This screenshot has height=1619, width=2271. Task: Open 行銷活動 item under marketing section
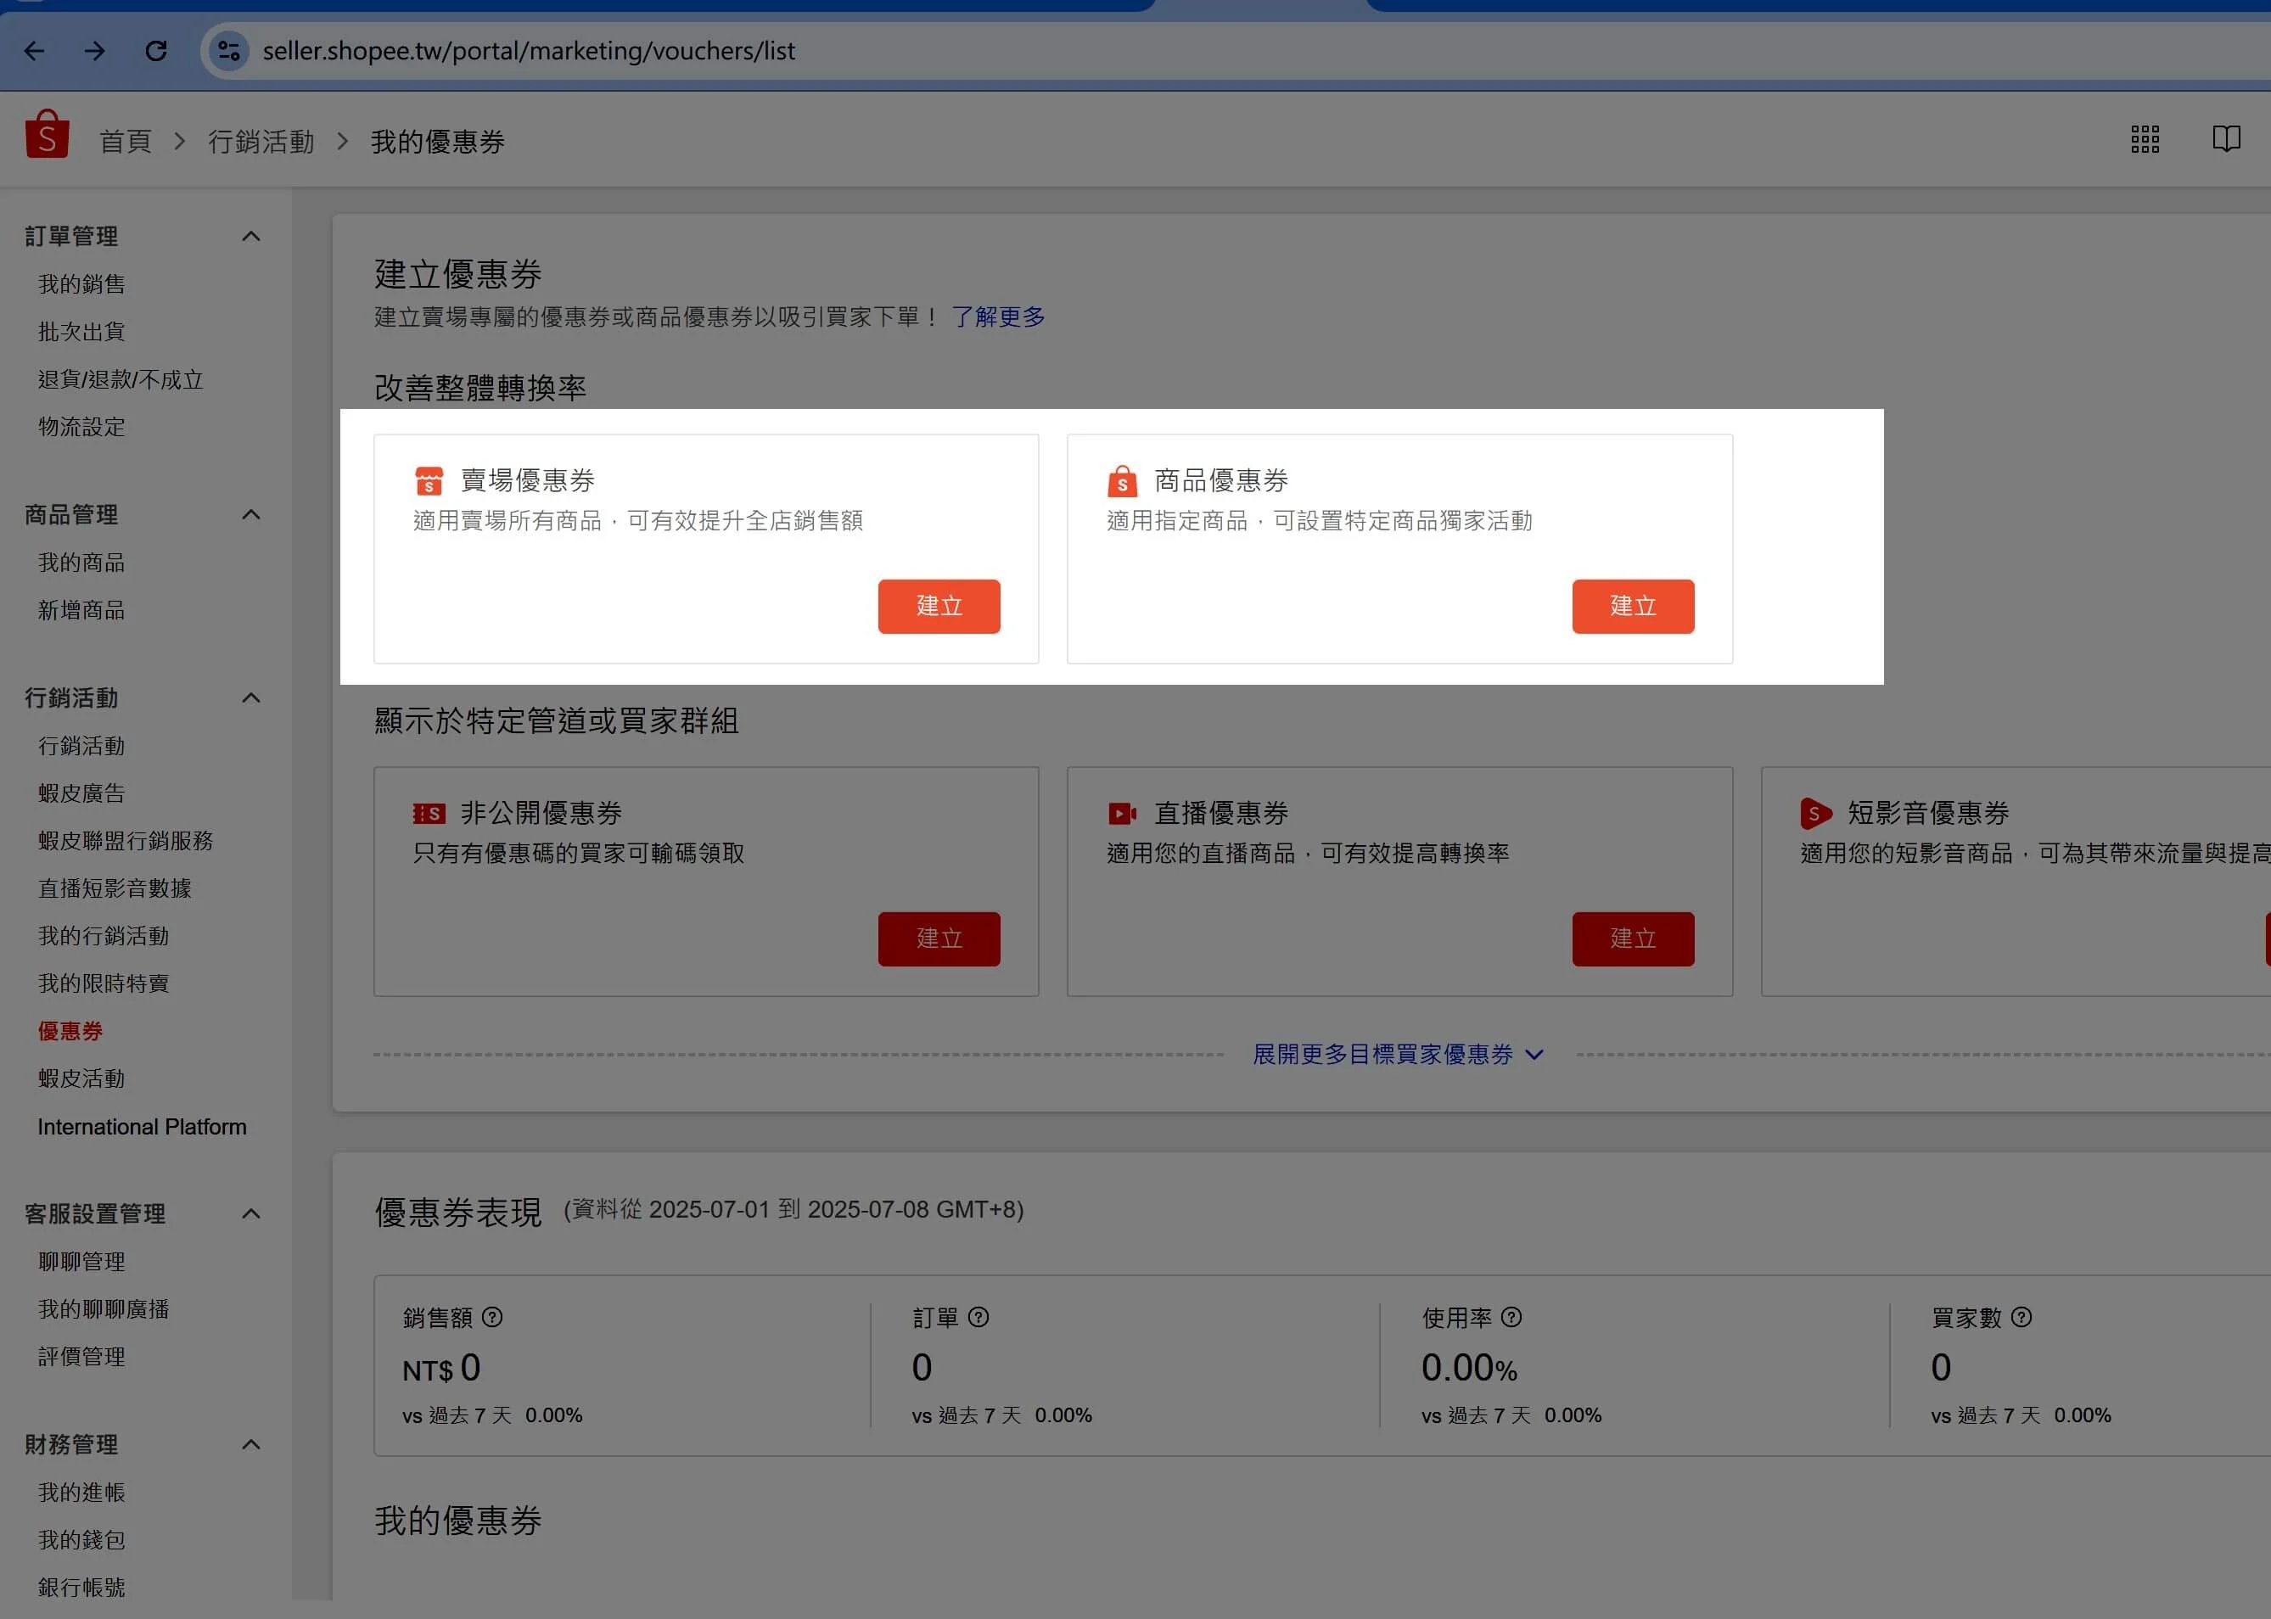pyautogui.click(x=81, y=746)
